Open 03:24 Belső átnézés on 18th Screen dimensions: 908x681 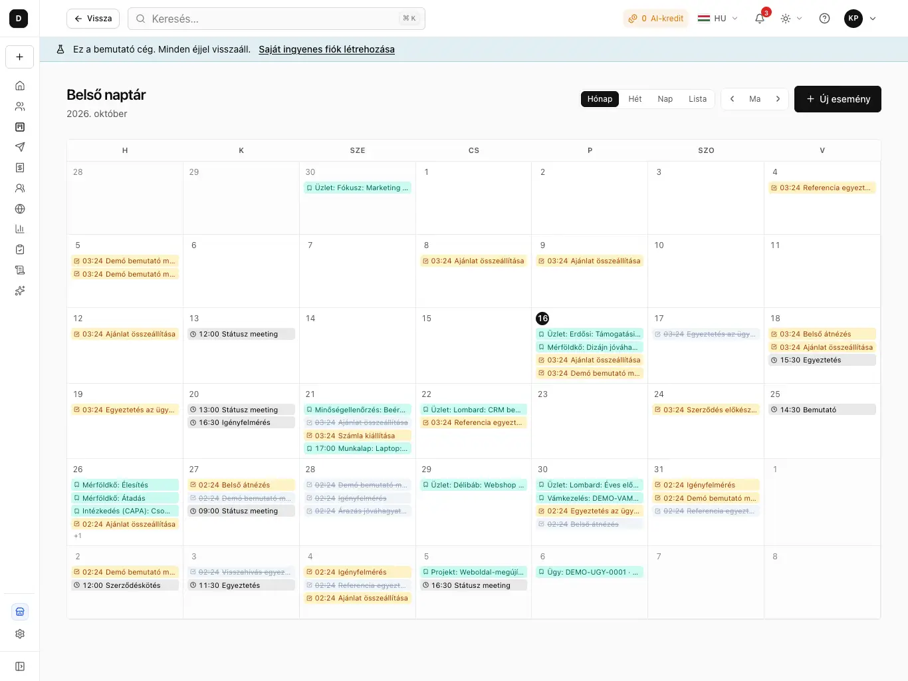822,335
